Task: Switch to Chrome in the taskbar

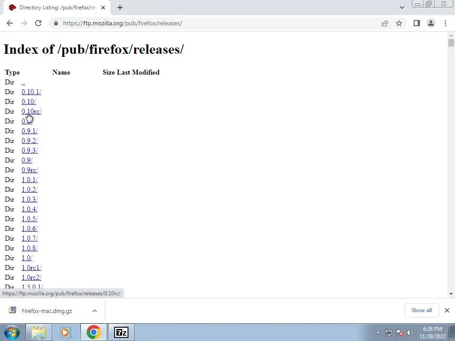Action: [x=93, y=332]
